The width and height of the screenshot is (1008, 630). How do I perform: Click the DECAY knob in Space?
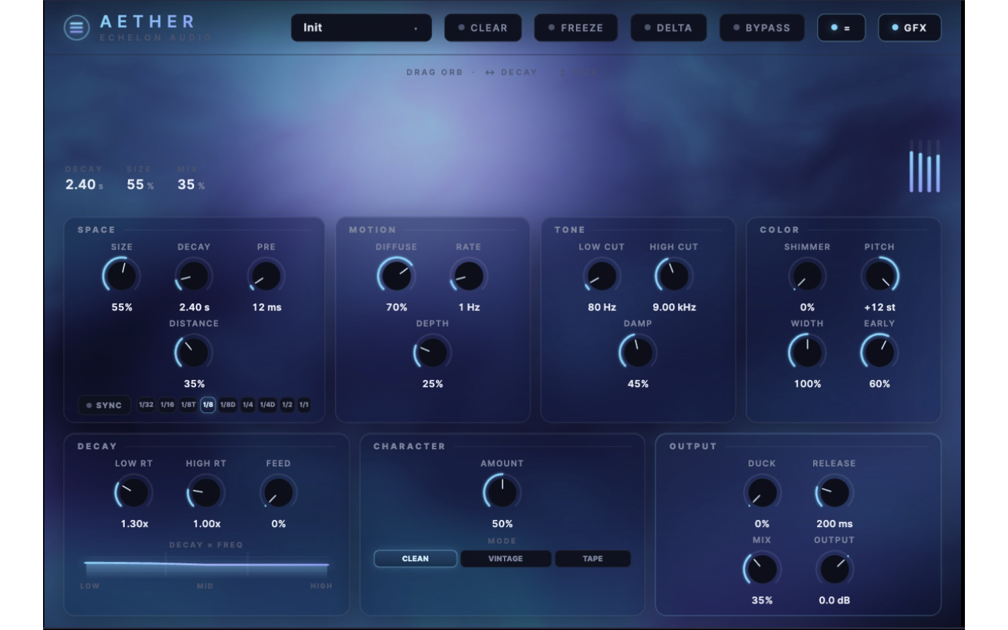pyautogui.click(x=194, y=276)
